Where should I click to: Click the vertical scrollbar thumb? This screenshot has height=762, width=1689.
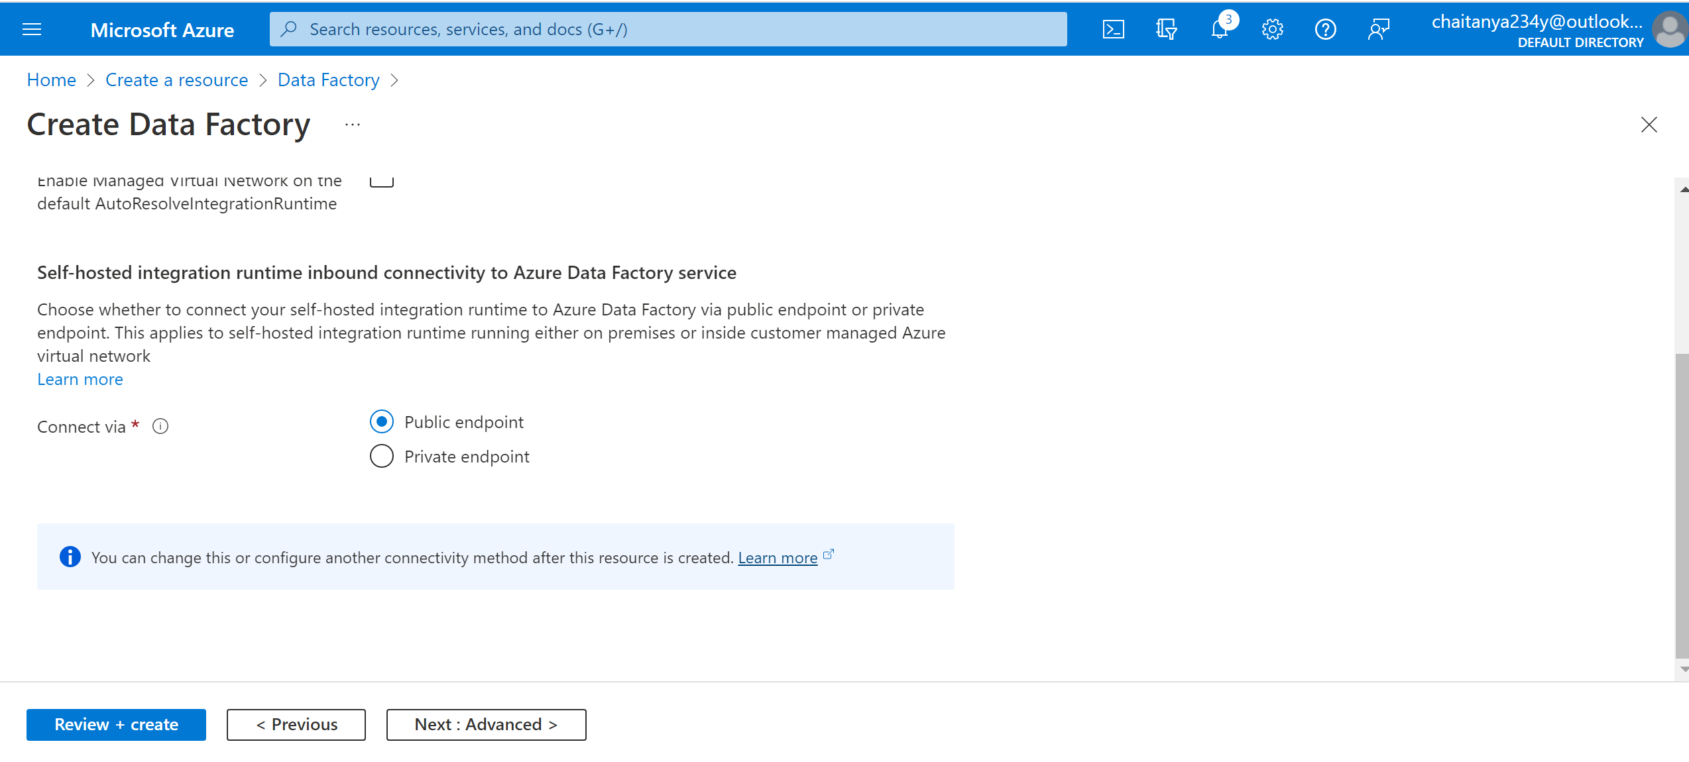[x=1682, y=506]
